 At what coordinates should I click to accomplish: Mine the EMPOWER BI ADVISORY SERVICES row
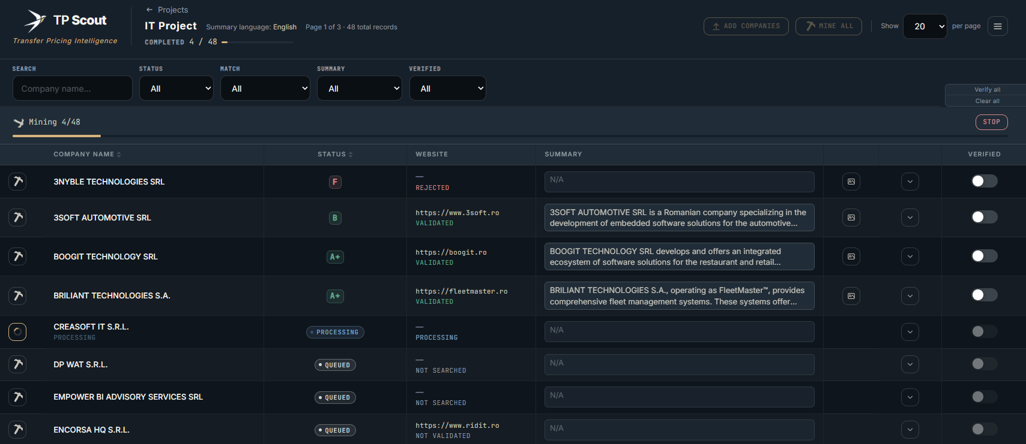pyautogui.click(x=17, y=397)
